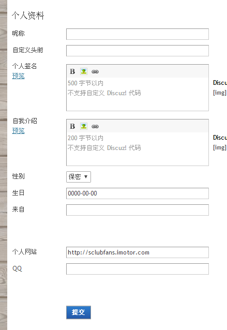The image size is (227, 330).
Task: Click Bold icon in 自我介绍 editor
Action: tap(72, 126)
